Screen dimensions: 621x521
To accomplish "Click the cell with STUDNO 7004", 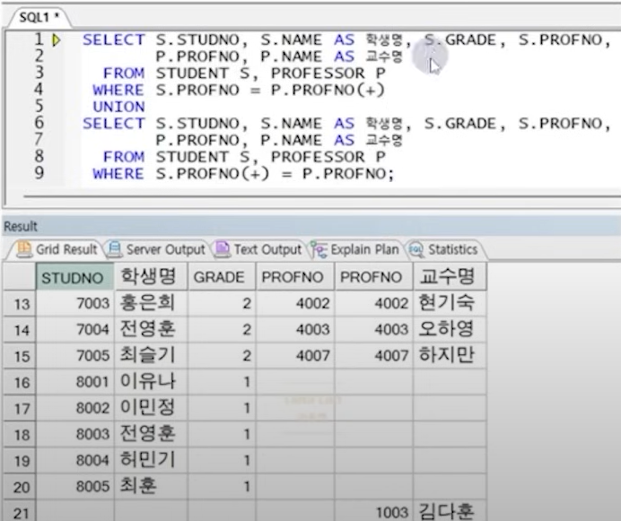I will point(74,329).
